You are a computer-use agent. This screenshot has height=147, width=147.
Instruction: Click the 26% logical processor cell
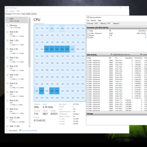52,28
